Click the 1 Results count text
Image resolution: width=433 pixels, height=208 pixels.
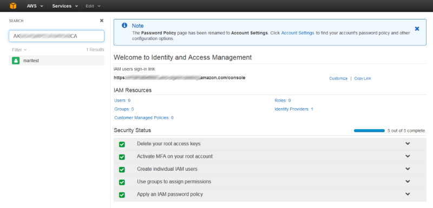click(95, 50)
